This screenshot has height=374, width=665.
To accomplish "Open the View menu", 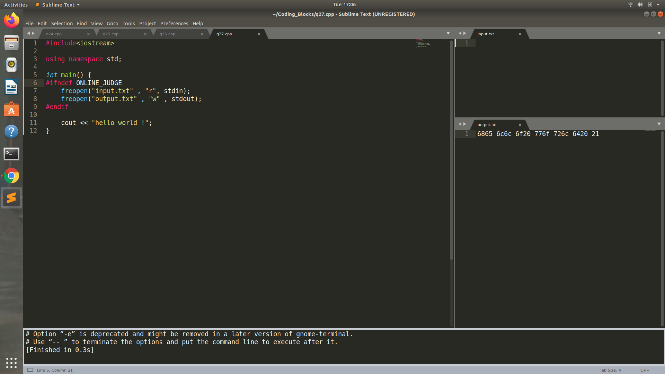I will click(97, 24).
